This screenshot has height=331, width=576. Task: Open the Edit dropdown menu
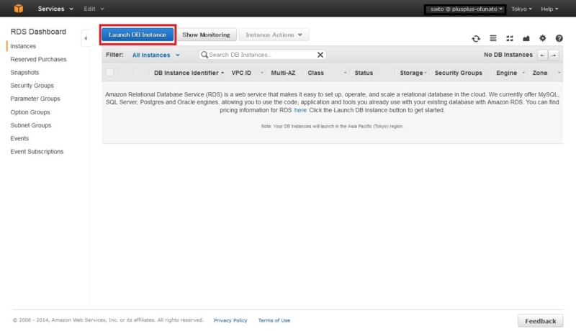click(x=94, y=9)
